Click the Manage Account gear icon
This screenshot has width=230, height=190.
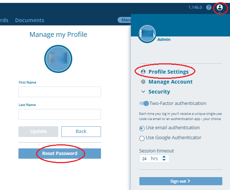[143, 82]
